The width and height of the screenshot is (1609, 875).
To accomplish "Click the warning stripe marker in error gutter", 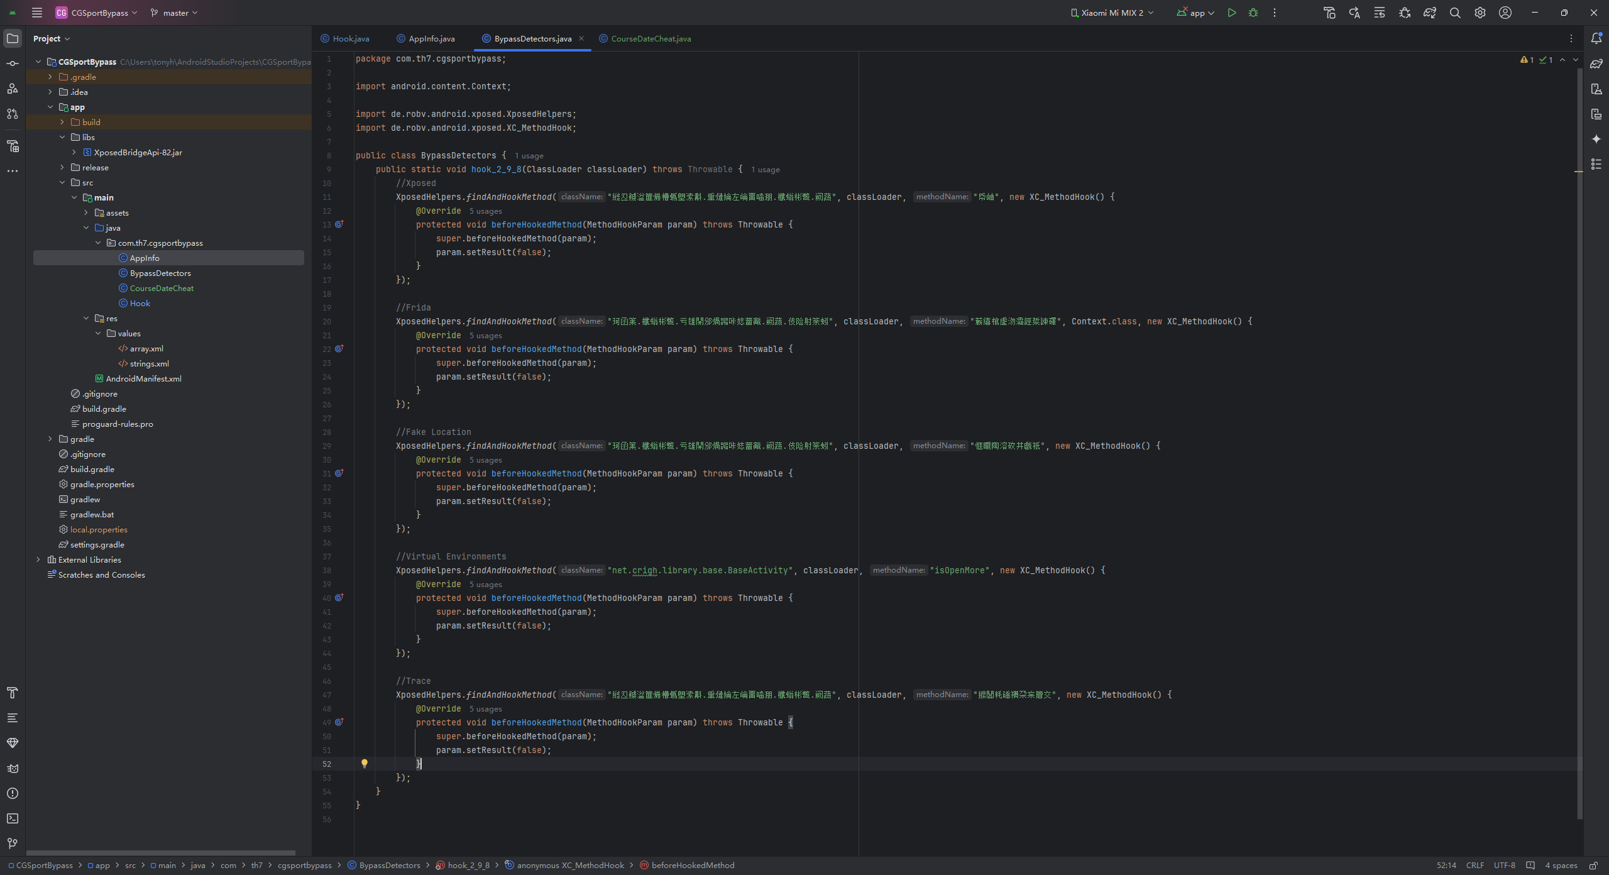I will pos(1579,171).
